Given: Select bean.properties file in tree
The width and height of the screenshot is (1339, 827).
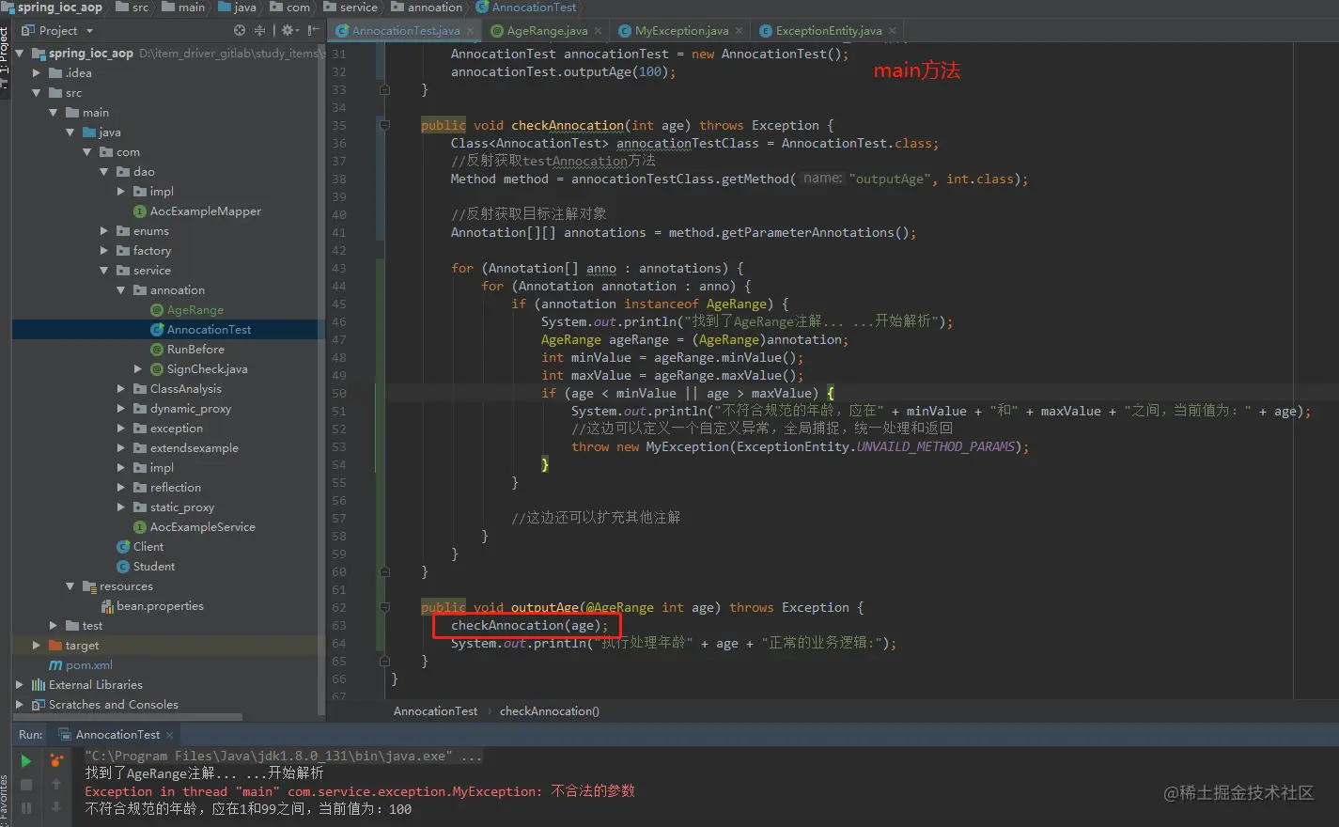Looking at the screenshot, I should coord(160,606).
